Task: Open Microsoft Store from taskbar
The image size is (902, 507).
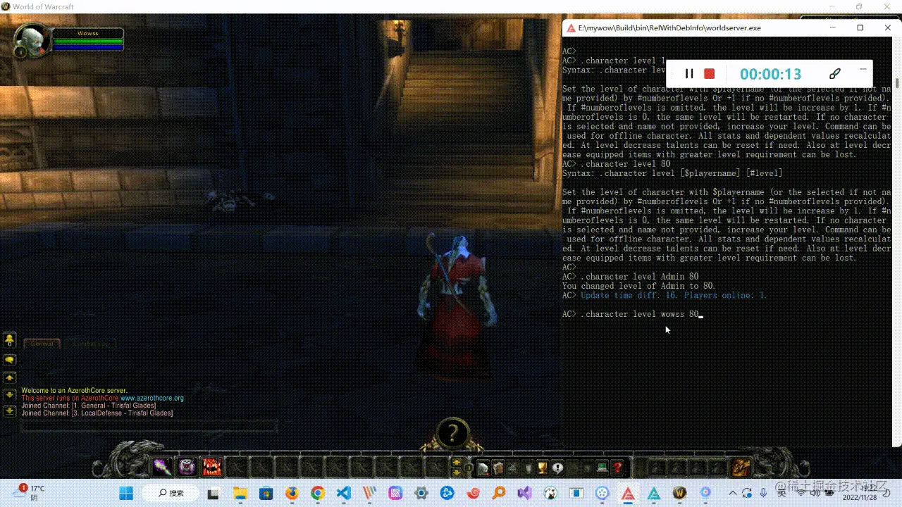Action: point(266,493)
